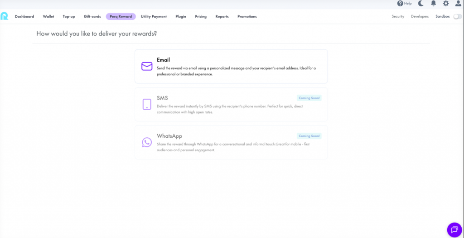Switch to Utility Payment tab
This screenshot has height=238, width=464.
154,17
